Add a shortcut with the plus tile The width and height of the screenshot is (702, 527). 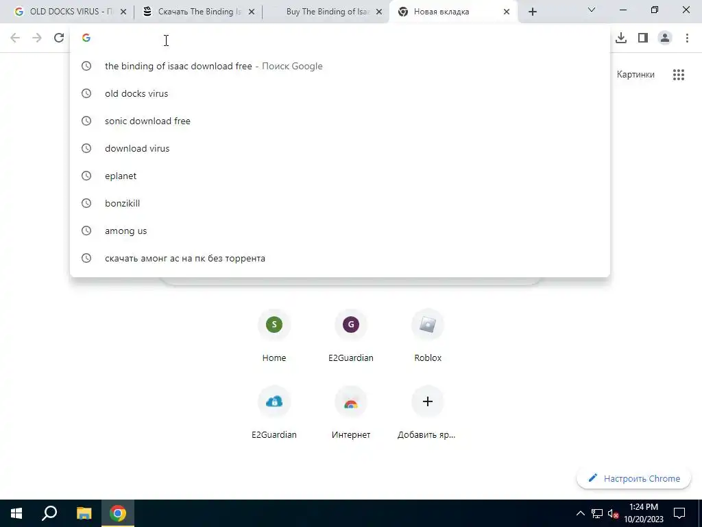[x=428, y=412]
